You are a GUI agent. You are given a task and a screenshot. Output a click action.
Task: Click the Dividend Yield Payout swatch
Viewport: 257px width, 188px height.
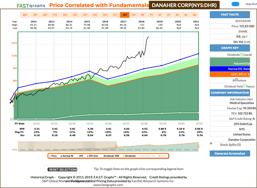click(245, 86)
